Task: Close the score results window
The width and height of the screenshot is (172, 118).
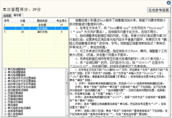Action: [x=169, y=3]
